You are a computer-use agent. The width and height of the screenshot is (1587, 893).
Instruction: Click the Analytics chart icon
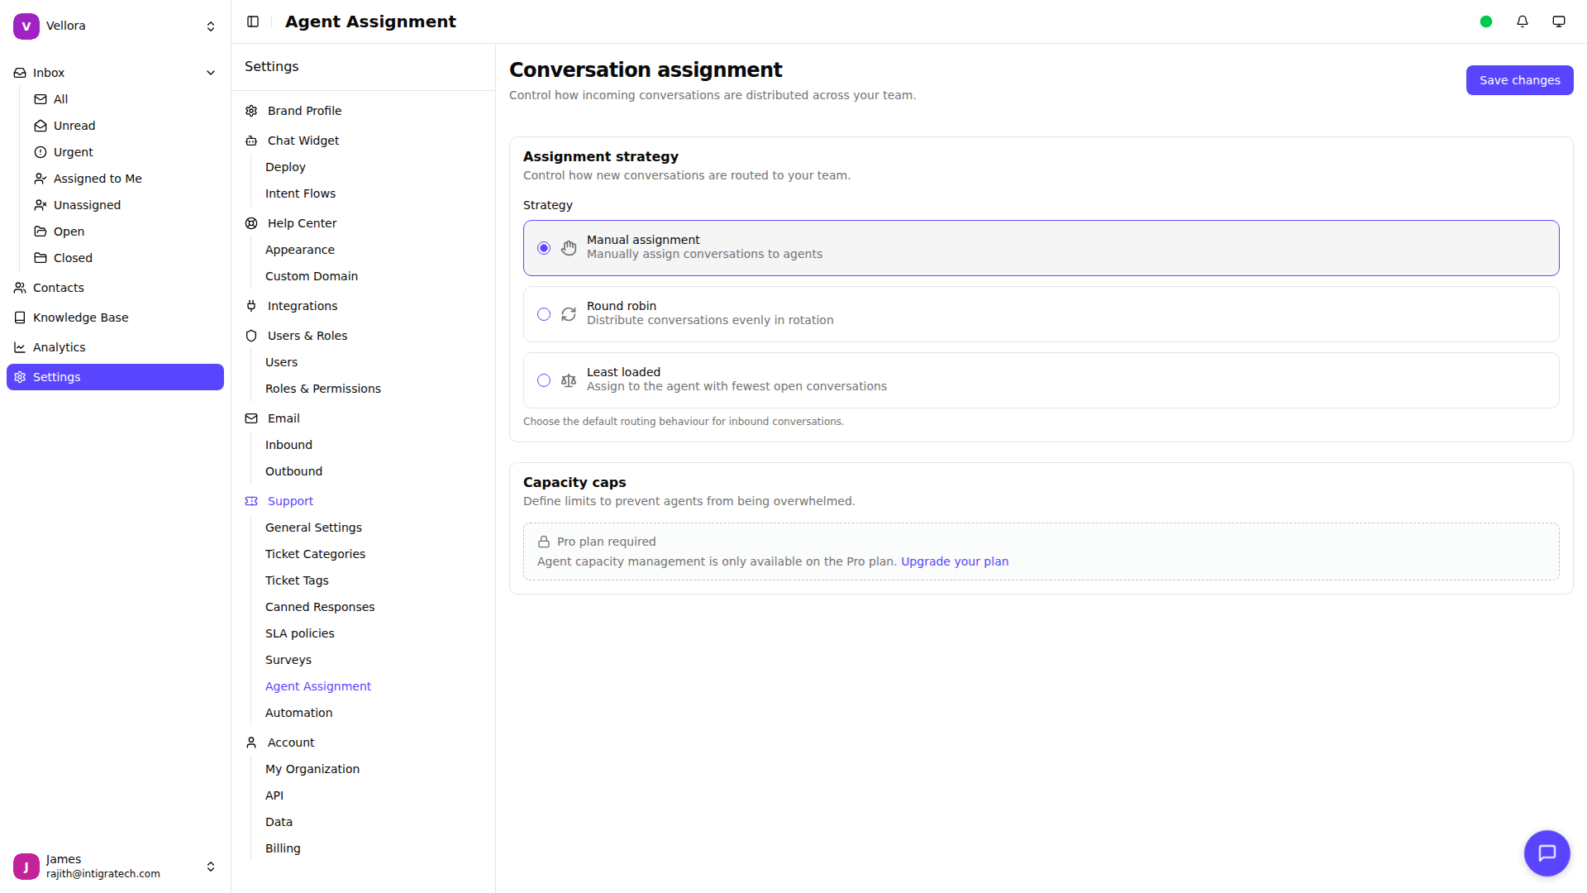click(x=20, y=347)
